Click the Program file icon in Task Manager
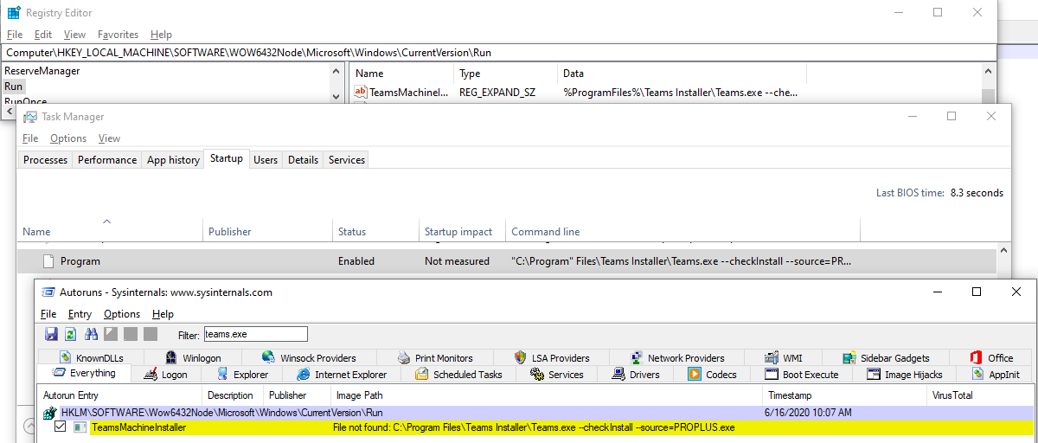1038x443 pixels. (x=49, y=260)
